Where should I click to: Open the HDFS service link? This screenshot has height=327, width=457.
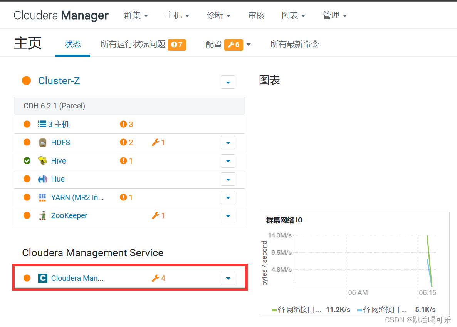[x=60, y=143]
